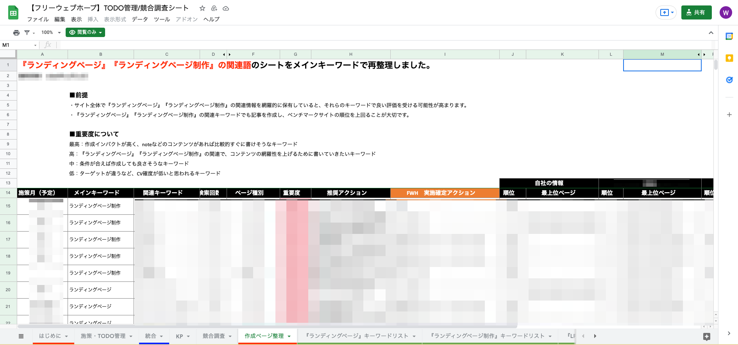Screen dimensions: 738x345
Task: Open the データ menu
Action: (140, 19)
